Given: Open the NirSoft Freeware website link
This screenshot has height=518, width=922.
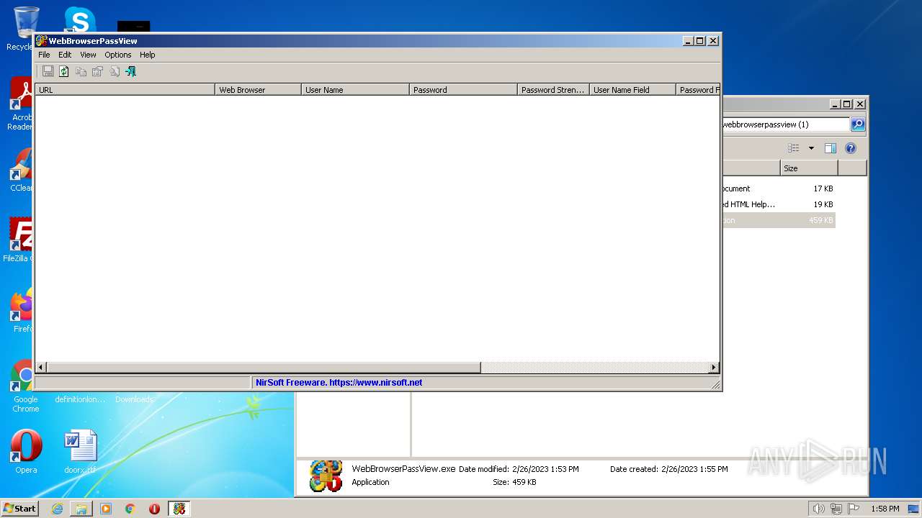Looking at the screenshot, I should 339,383.
